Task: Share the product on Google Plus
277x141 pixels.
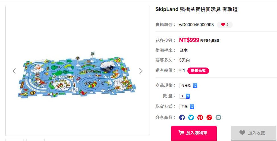Action: point(209,117)
